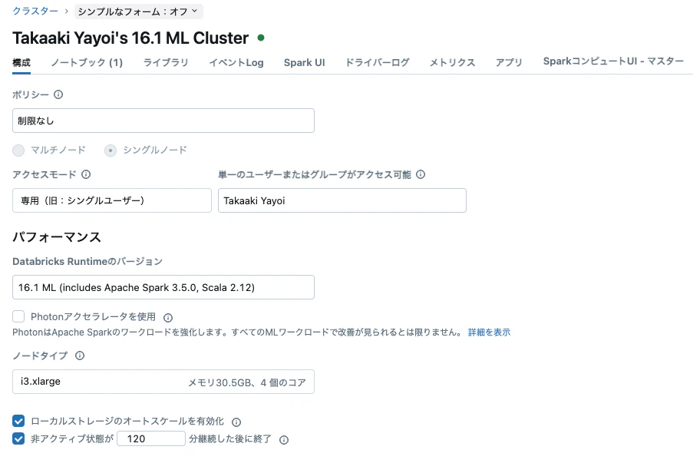
Task: Open the アプリ tab
Action: coord(509,63)
